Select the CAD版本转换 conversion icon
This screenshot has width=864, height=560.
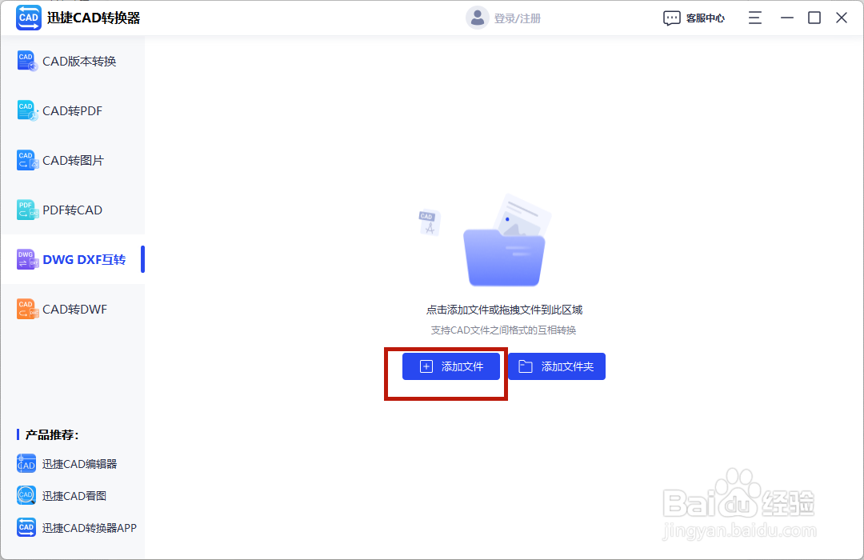[26, 61]
